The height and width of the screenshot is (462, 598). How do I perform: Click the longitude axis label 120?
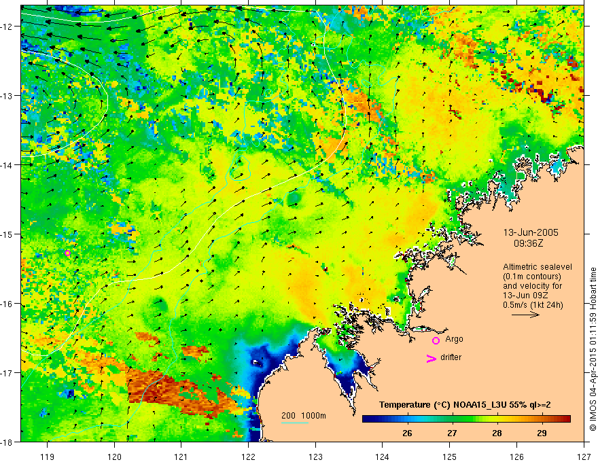(114, 457)
